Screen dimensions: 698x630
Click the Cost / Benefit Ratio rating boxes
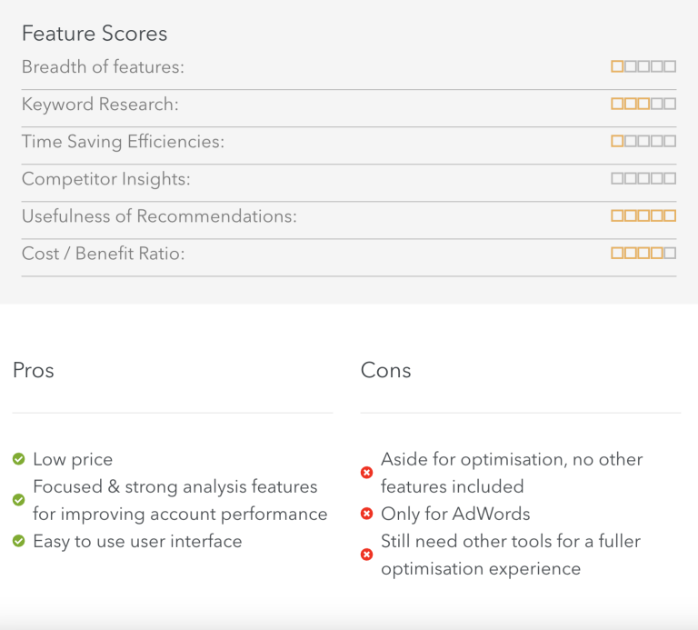point(643,254)
